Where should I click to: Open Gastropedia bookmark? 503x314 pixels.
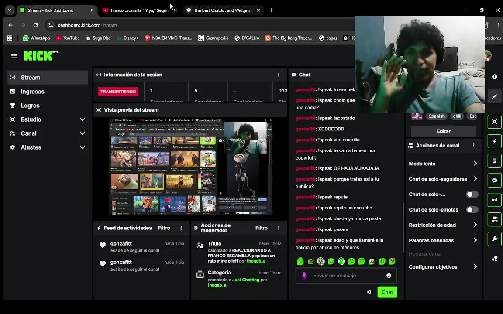[x=214, y=38]
